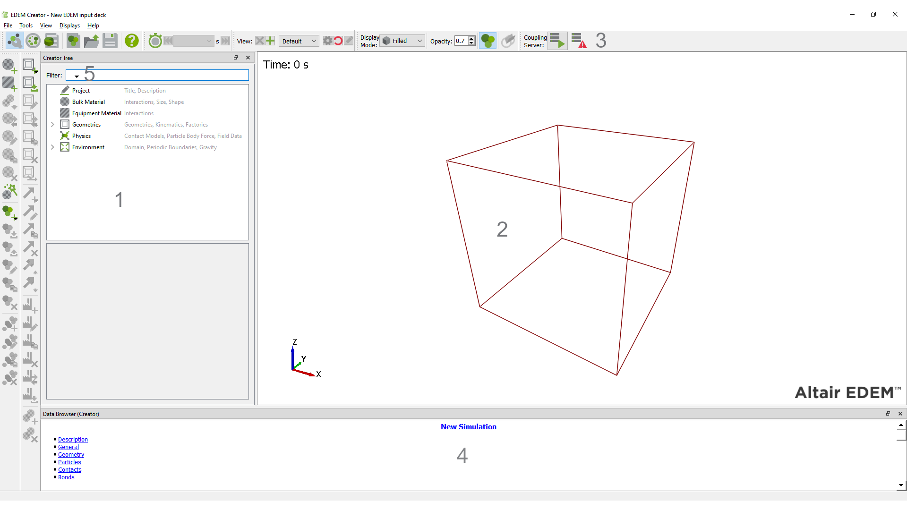
Task: Toggle the geometry display button
Action: tap(508, 41)
